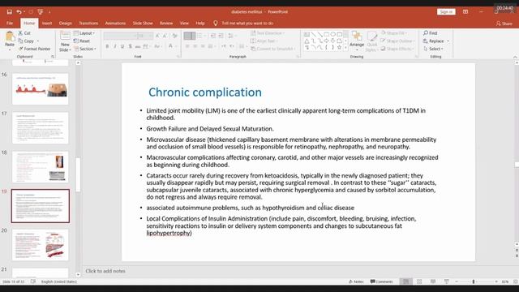Expand the Layout dropdown
This screenshot has width=519, height=292.
click(84, 33)
